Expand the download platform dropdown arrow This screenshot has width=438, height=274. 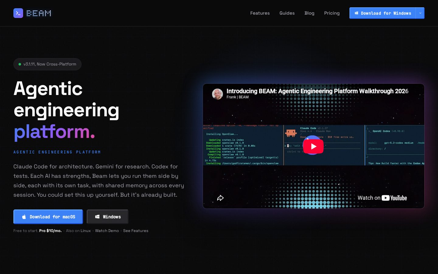[x=420, y=13]
